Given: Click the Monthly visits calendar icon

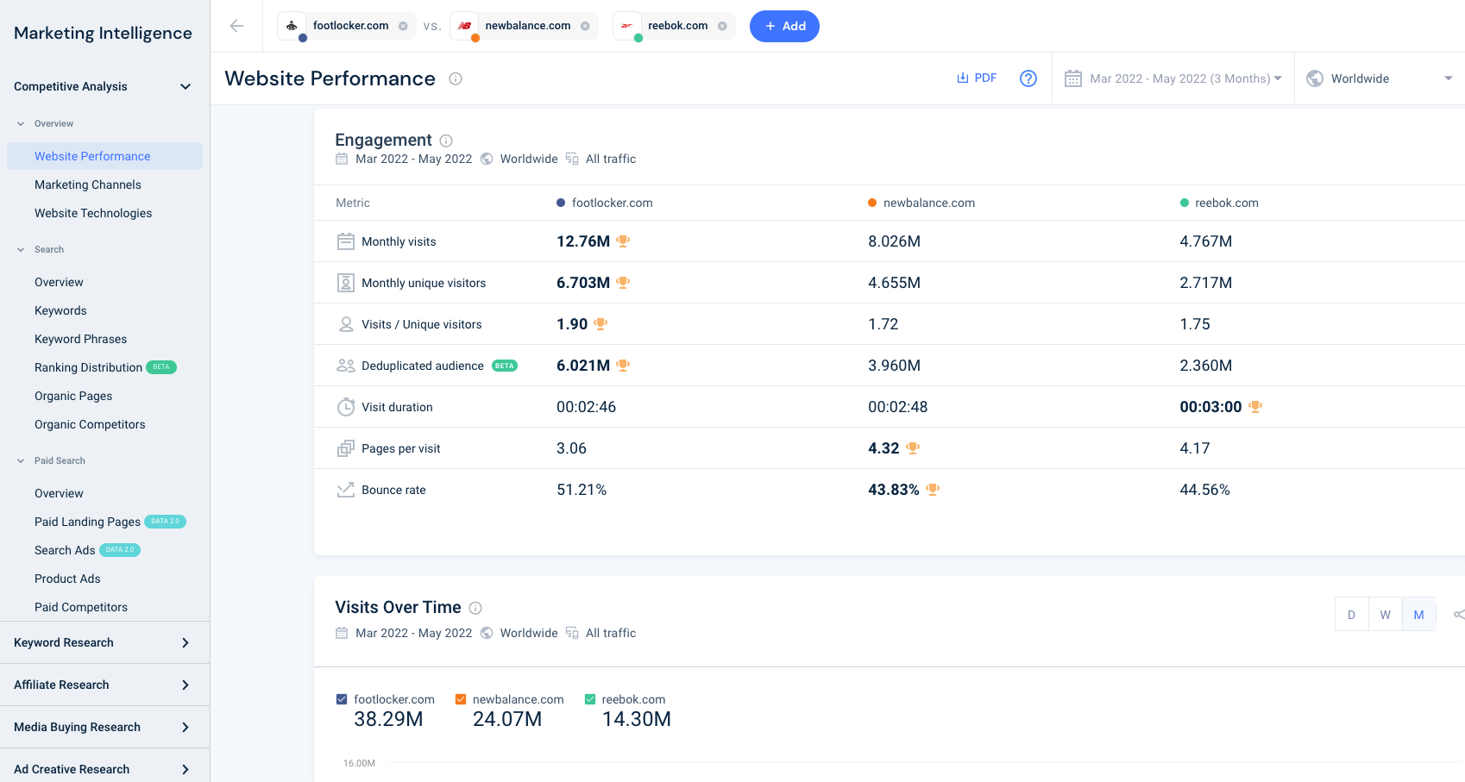Looking at the screenshot, I should click(x=346, y=241).
